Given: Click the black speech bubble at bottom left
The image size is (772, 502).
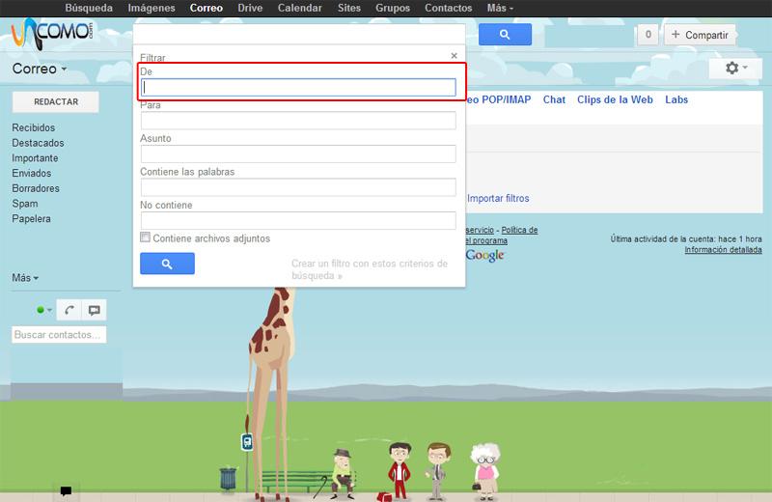Looking at the screenshot, I should (66, 491).
